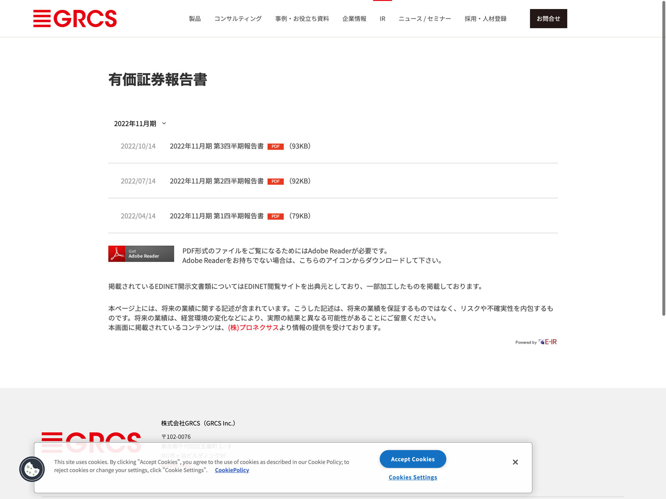Open the 事例・お役立ち資料 menu
The image size is (666, 499).
[x=302, y=19]
